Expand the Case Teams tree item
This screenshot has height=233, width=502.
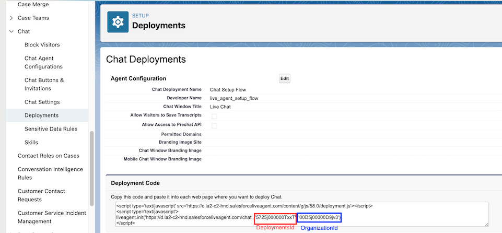(x=11, y=18)
